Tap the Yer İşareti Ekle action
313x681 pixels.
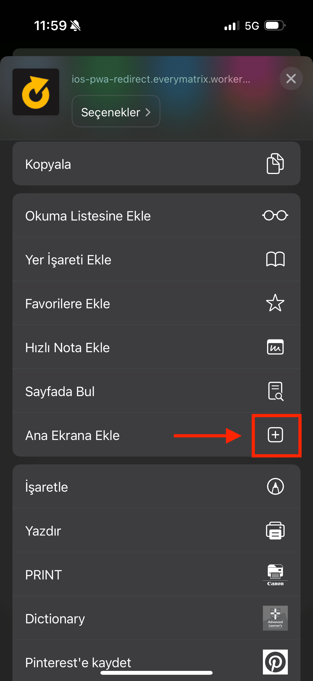pyautogui.click(x=106, y=259)
